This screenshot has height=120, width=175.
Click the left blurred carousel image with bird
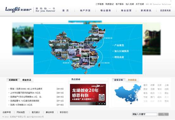click(23, 39)
